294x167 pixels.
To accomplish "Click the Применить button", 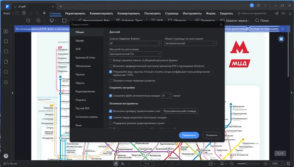I will point(189,135).
